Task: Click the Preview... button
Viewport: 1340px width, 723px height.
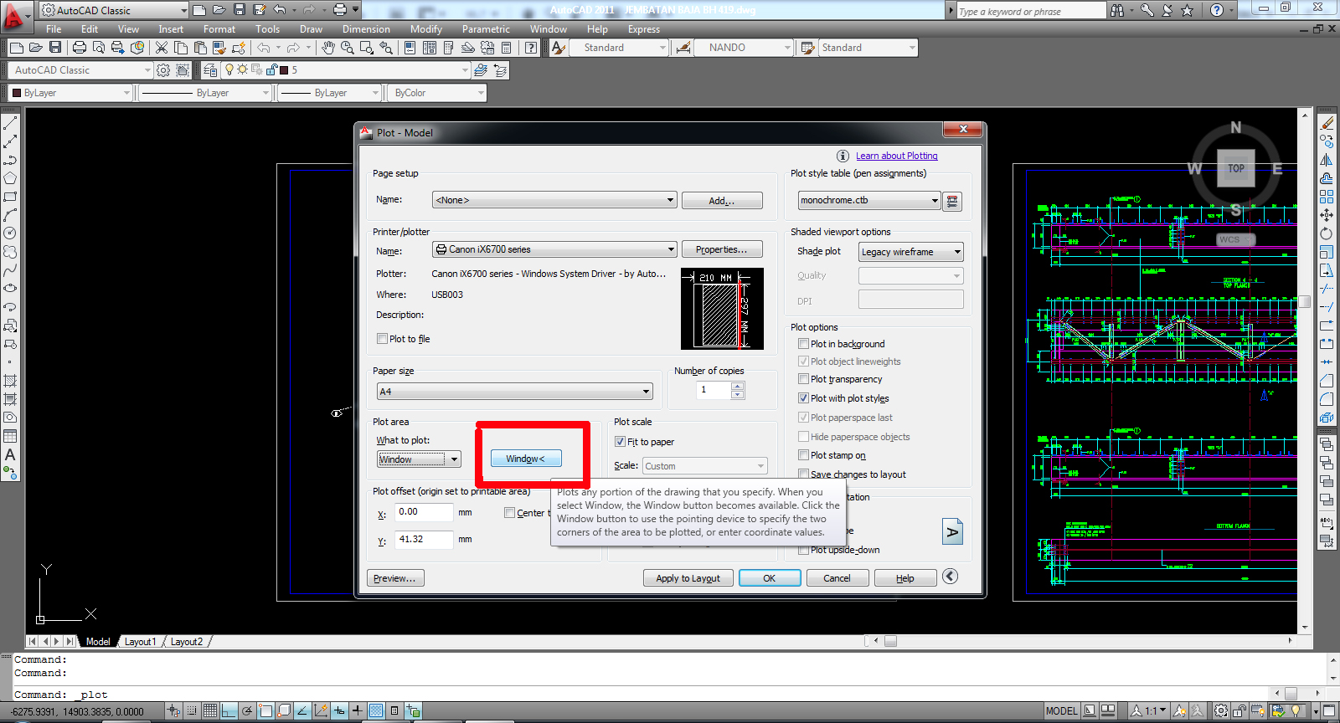Action: pos(395,578)
